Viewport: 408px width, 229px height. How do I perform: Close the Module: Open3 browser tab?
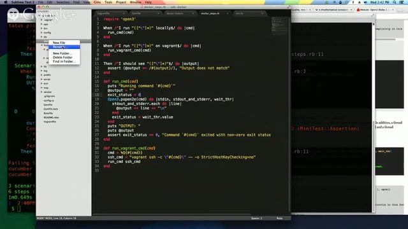[393, 10]
